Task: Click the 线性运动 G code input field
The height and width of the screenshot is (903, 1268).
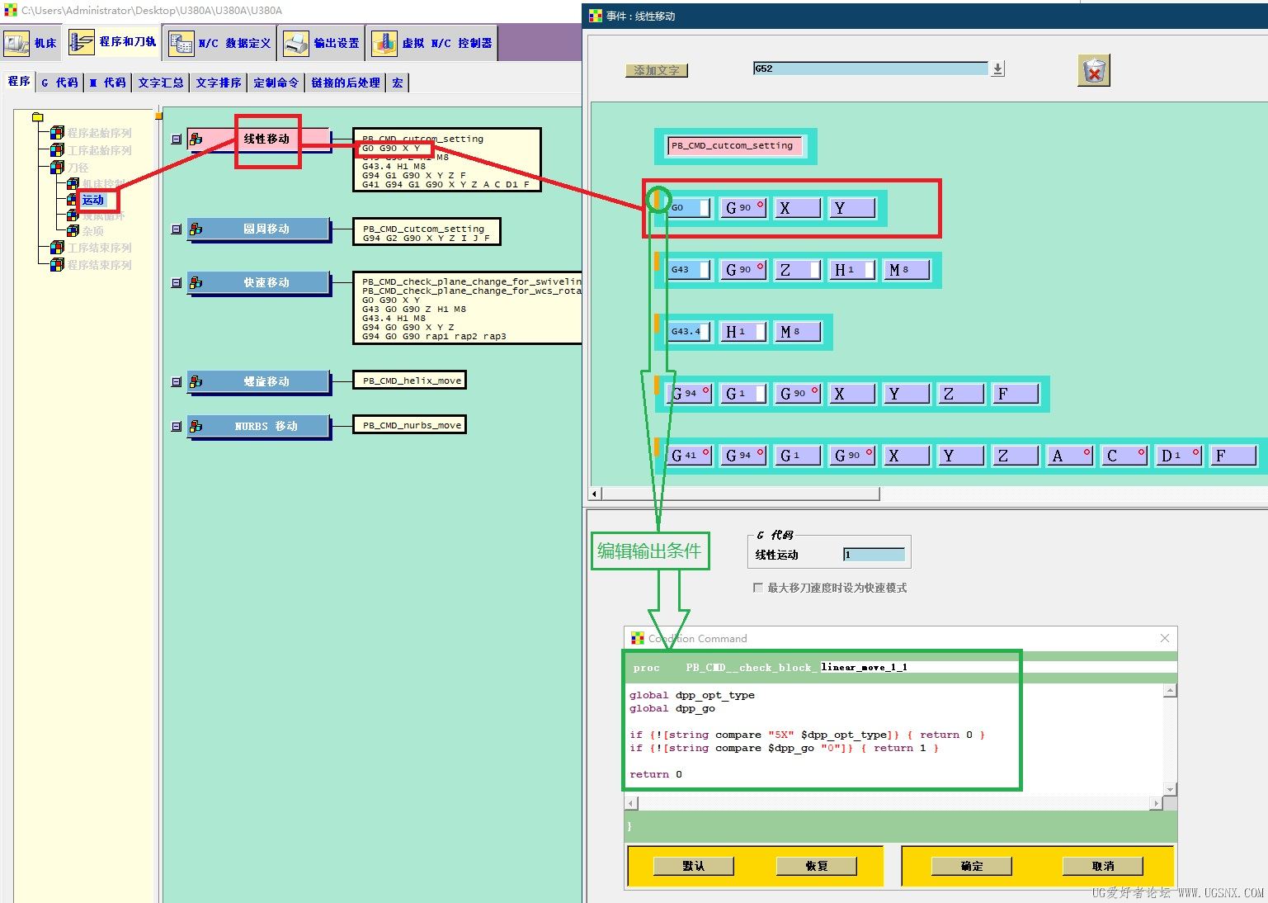Action: (874, 555)
